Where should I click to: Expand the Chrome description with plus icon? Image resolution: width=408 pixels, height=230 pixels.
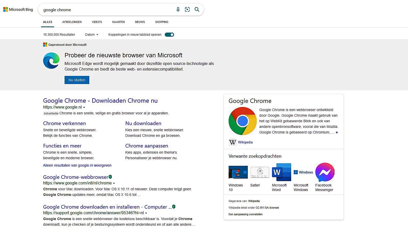[x=337, y=132]
